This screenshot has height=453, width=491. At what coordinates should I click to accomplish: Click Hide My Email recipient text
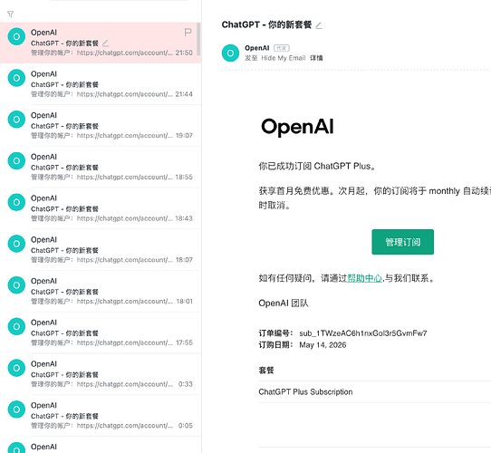pos(284,58)
